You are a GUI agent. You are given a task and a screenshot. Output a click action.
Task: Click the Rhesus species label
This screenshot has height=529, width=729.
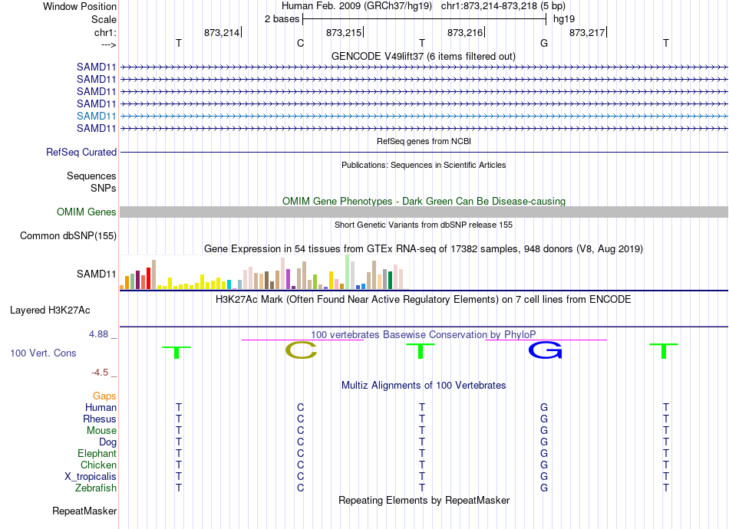[100, 419]
